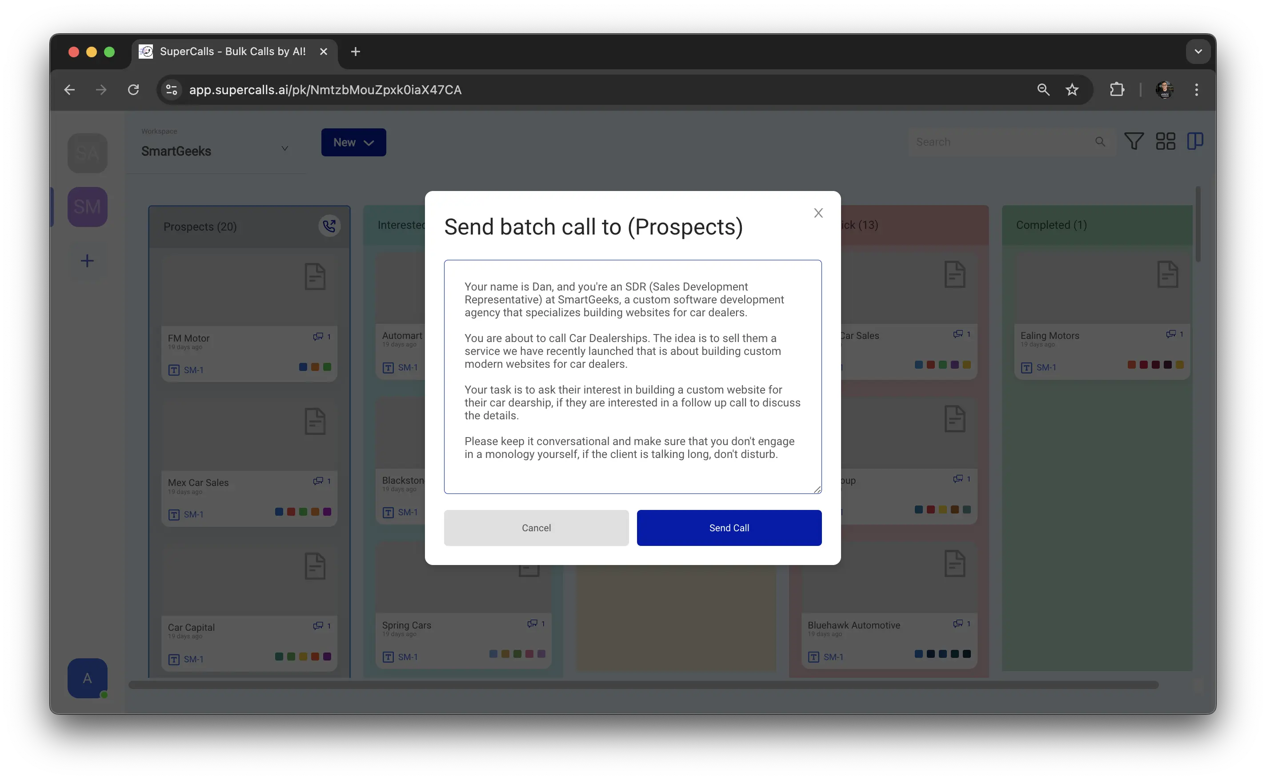
Task: Close the Send batch call dialog
Action: (x=818, y=213)
